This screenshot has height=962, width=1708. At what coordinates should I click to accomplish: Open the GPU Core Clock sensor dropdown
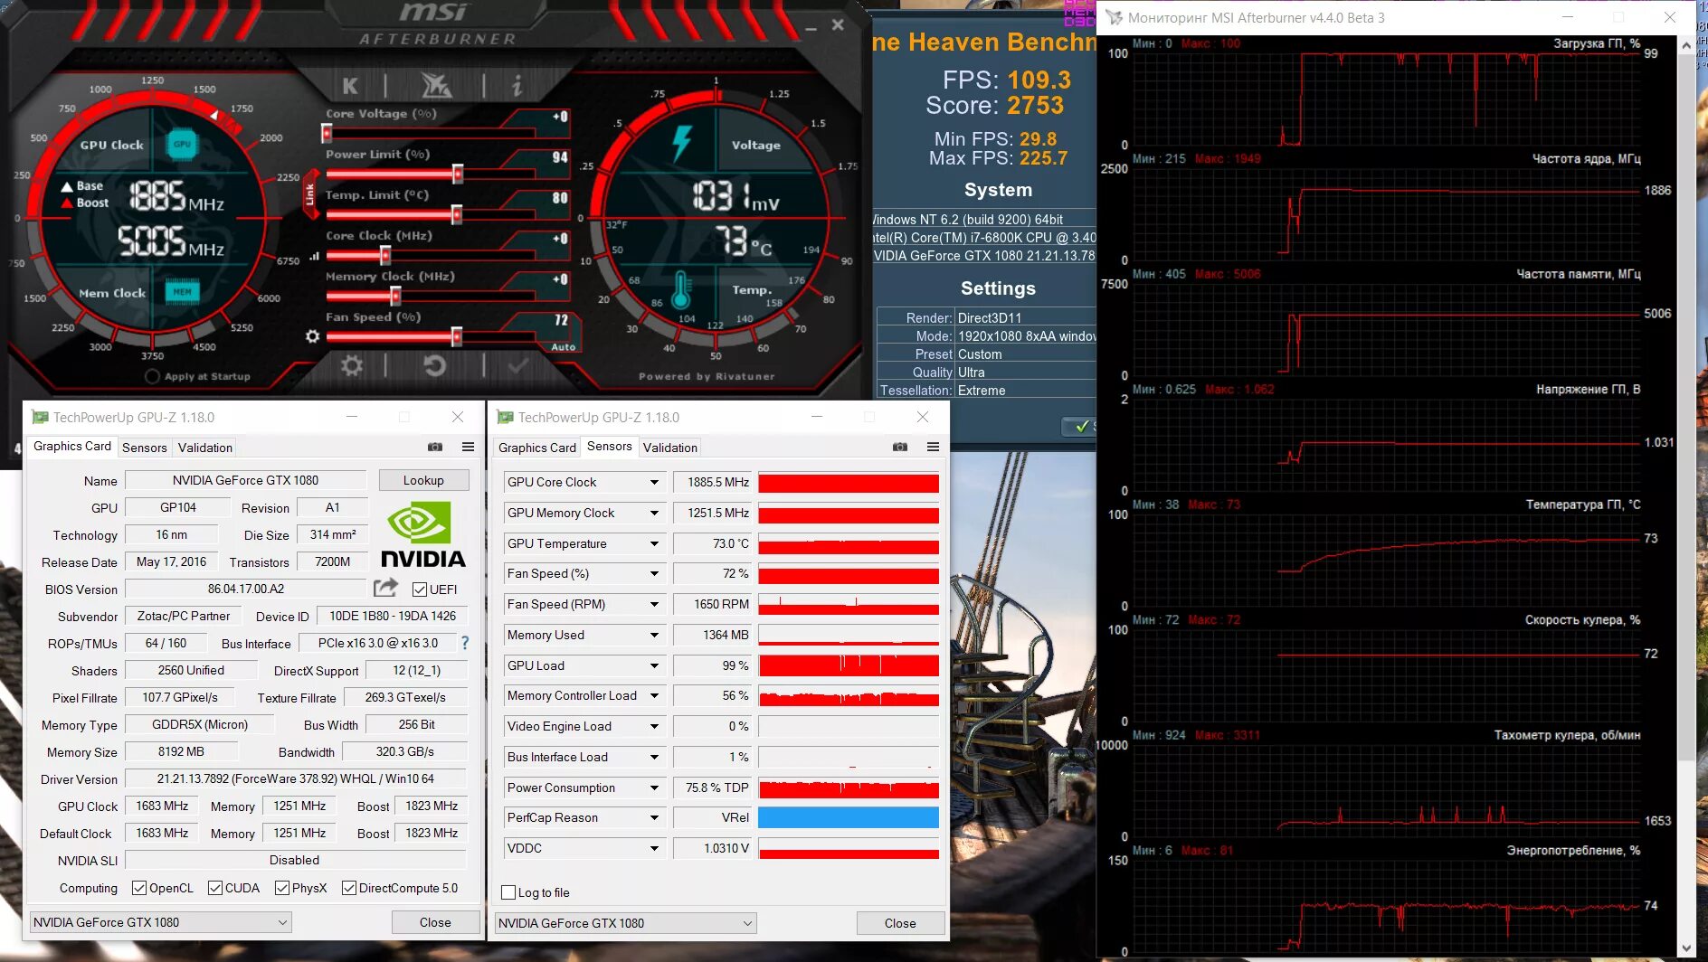[654, 482]
